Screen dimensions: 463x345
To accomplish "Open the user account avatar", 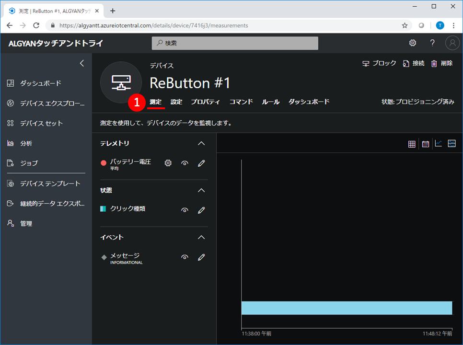I will tap(452, 43).
